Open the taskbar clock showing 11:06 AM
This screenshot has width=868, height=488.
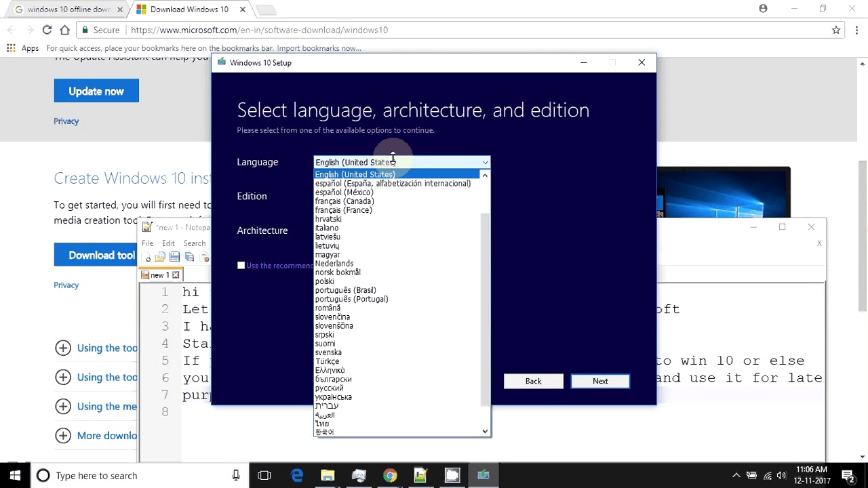(812, 475)
